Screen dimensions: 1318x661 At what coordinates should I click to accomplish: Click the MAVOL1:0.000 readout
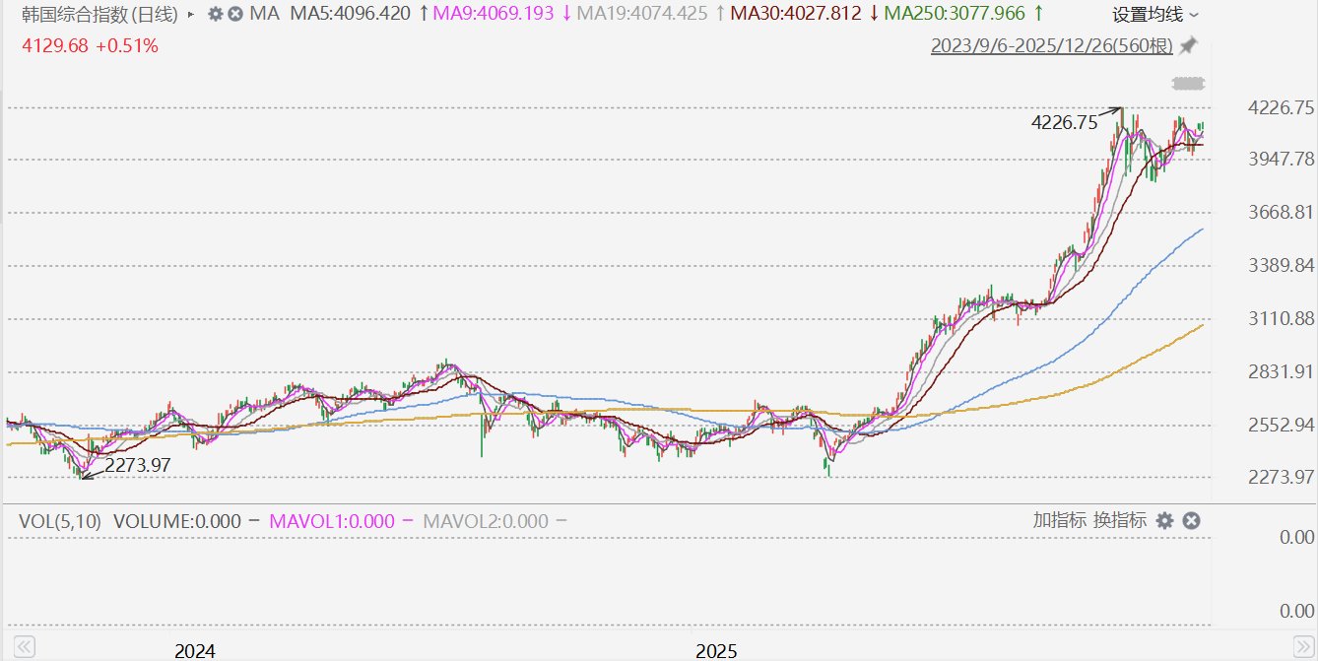[x=330, y=521]
